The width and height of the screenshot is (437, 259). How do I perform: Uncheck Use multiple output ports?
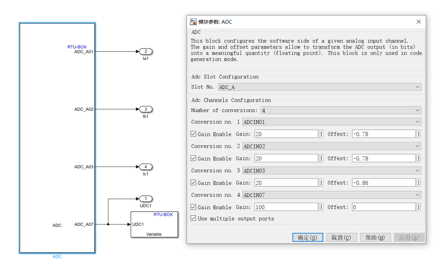pyautogui.click(x=193, y=219)
